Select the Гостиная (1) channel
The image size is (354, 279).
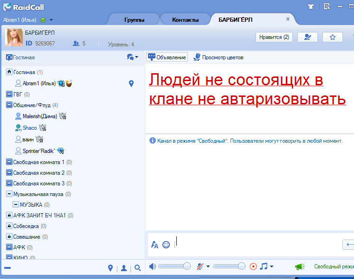tap(24, 72)
